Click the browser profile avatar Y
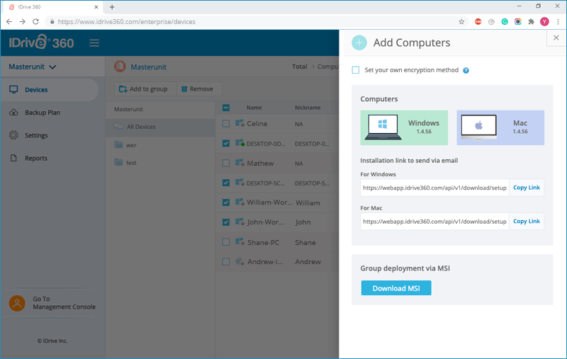Image resolution: width=567 pixels, height=359 pixels. pyautogui.click(x=544, y=22)
